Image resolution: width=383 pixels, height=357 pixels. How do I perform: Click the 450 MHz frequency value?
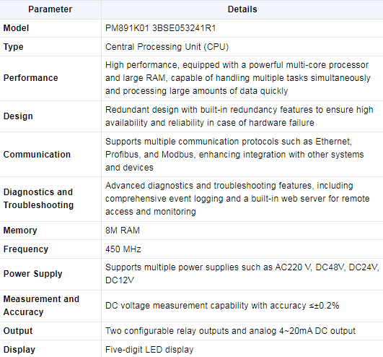click(123, 249)
